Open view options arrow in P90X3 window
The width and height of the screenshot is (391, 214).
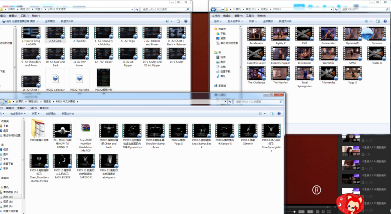click(371, 21)
